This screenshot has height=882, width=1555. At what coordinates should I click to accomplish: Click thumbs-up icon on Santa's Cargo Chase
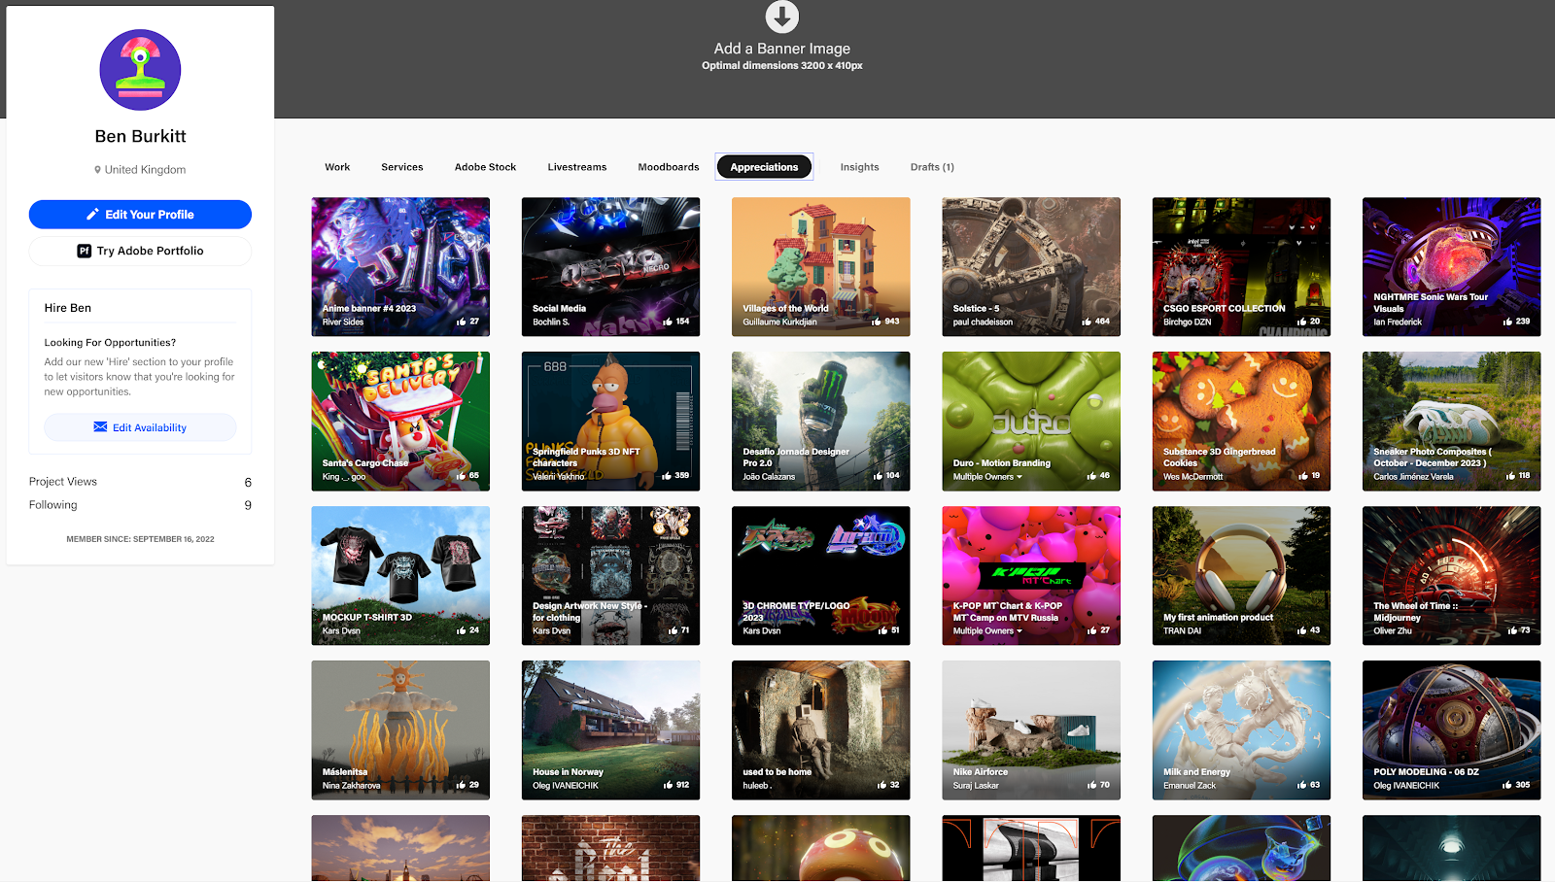[x=461, y=476]
